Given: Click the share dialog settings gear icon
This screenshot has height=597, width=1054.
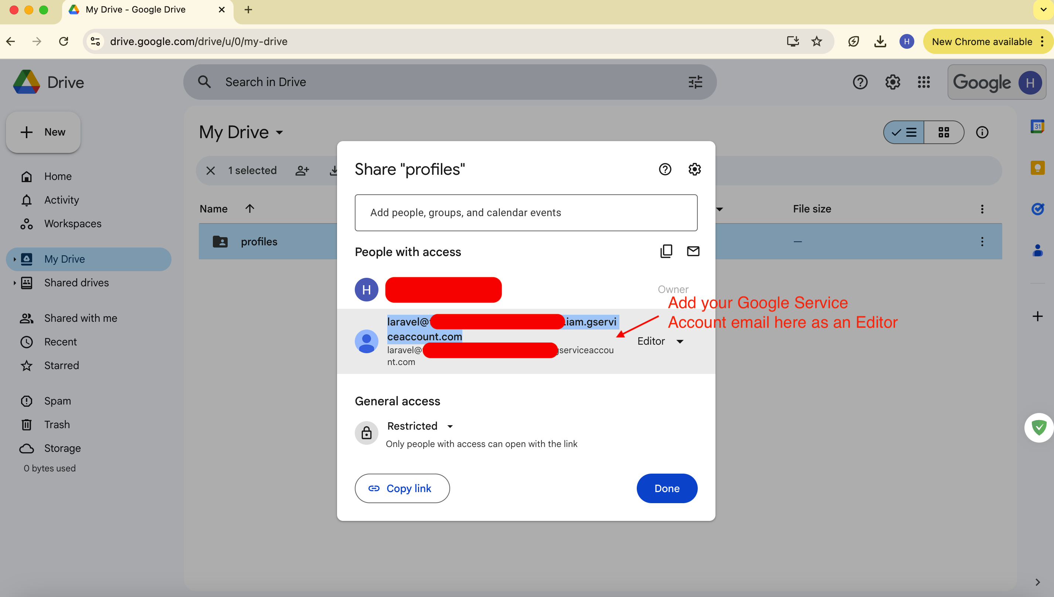Looking at the screenshot, I should point(694,169).
